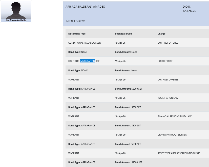Screen dimensions: 209x167
Task: Click the Booked/Served column header
Action: click(123, 34)
